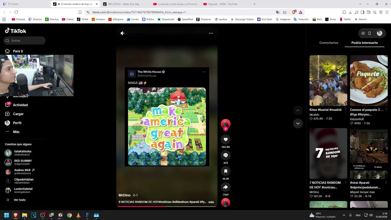Open LesterGabriel followed account

click(x=19, y=190)
